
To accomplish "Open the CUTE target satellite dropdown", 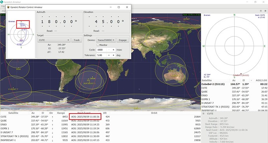I will (54, 40).
